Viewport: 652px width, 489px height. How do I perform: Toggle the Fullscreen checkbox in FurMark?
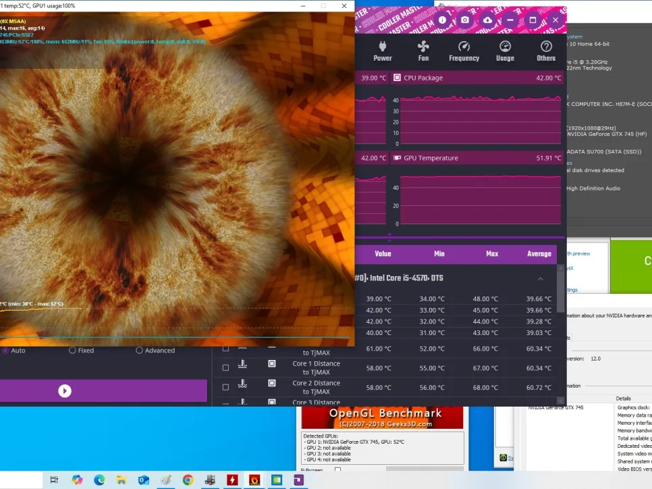point(337,469)
